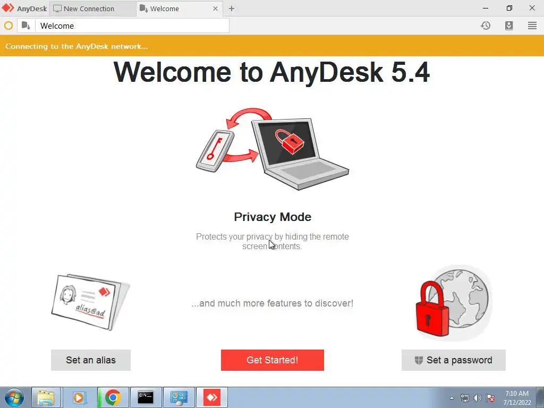Screen dimensions: 544x408
Task: Click the red Get Started! button
Action: 273,360
